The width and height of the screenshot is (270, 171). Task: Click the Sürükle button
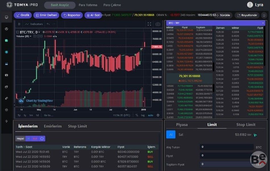[223, 15]
